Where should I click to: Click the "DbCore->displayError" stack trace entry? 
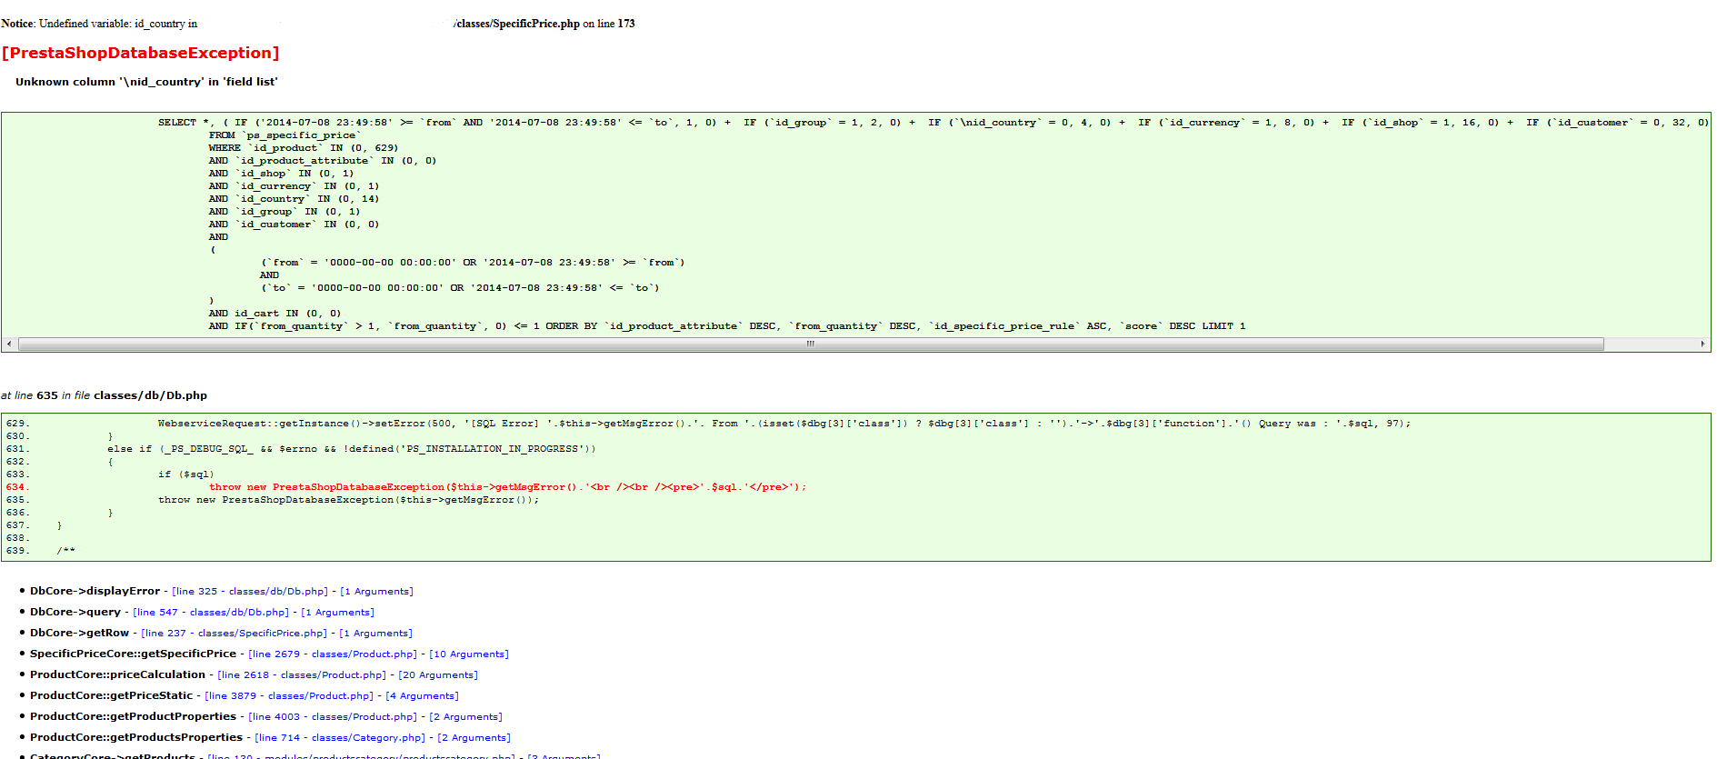point(95,591)
